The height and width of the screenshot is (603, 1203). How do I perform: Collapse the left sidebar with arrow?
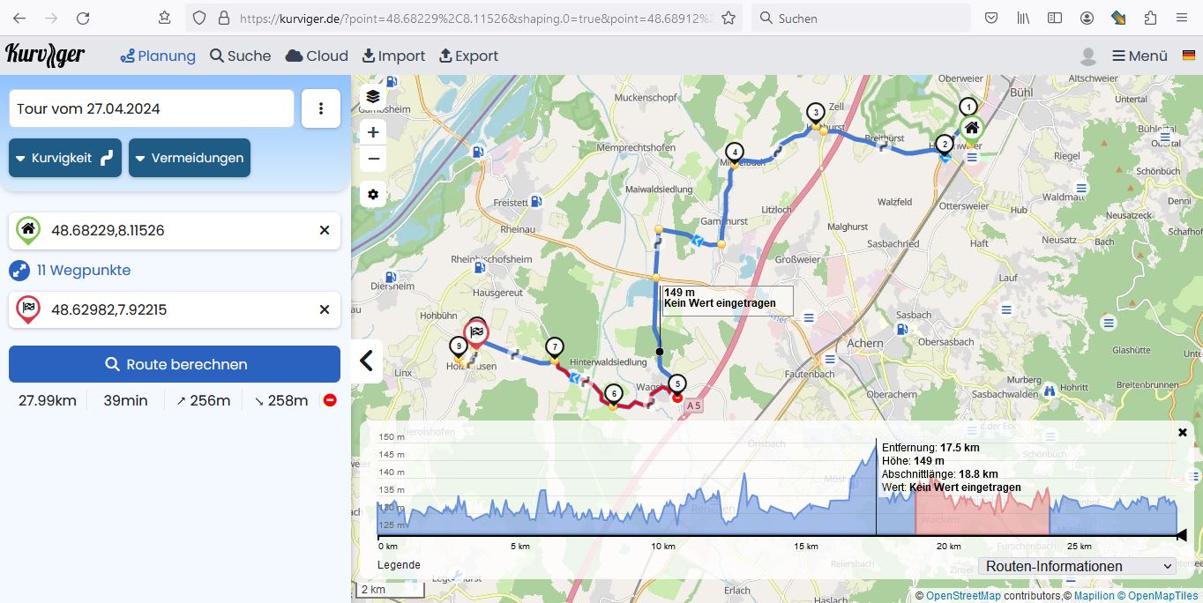[x=367, y=361]
